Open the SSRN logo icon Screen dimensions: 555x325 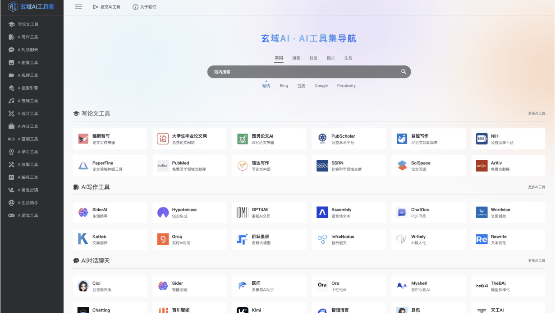click(322, 166)
